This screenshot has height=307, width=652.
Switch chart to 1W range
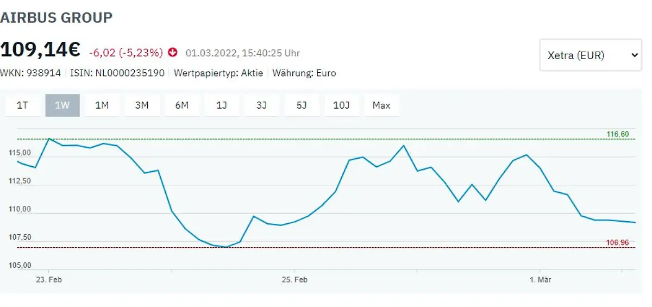point(62,105)
